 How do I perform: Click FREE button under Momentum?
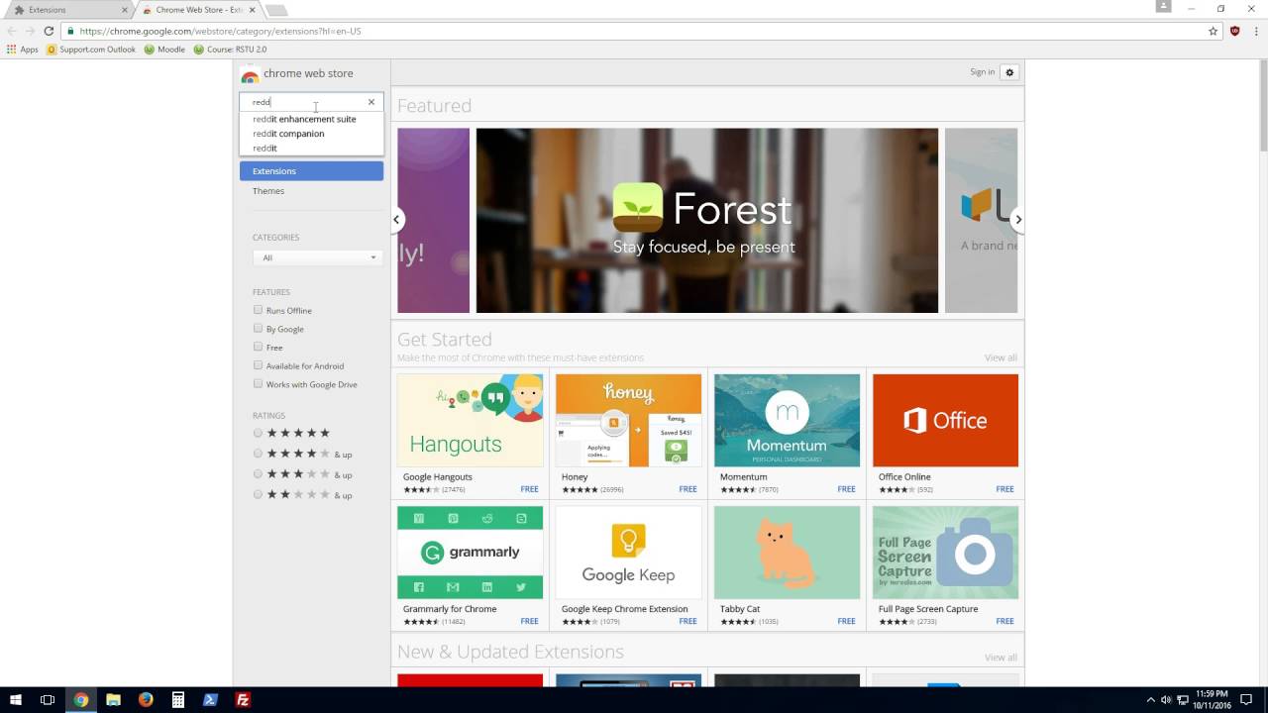(846, 489)
